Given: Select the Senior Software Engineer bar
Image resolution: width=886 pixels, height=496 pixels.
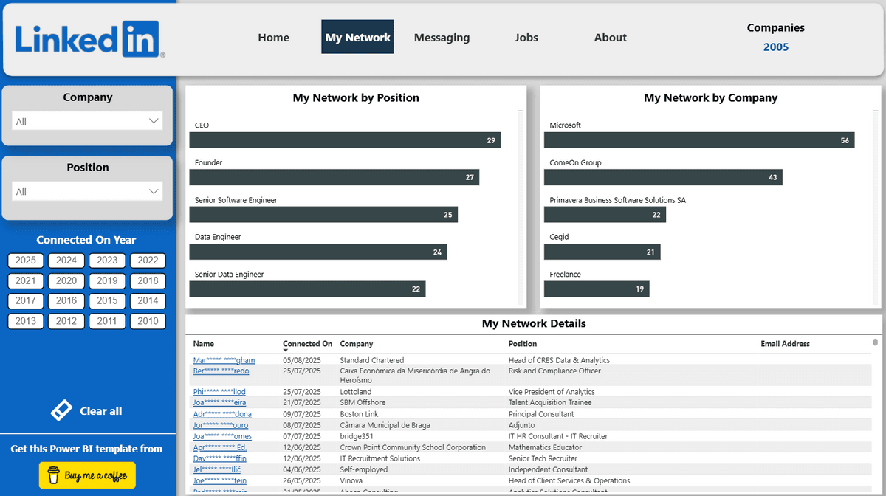Looking at the screenshot, I should click(x=323, y=215).
